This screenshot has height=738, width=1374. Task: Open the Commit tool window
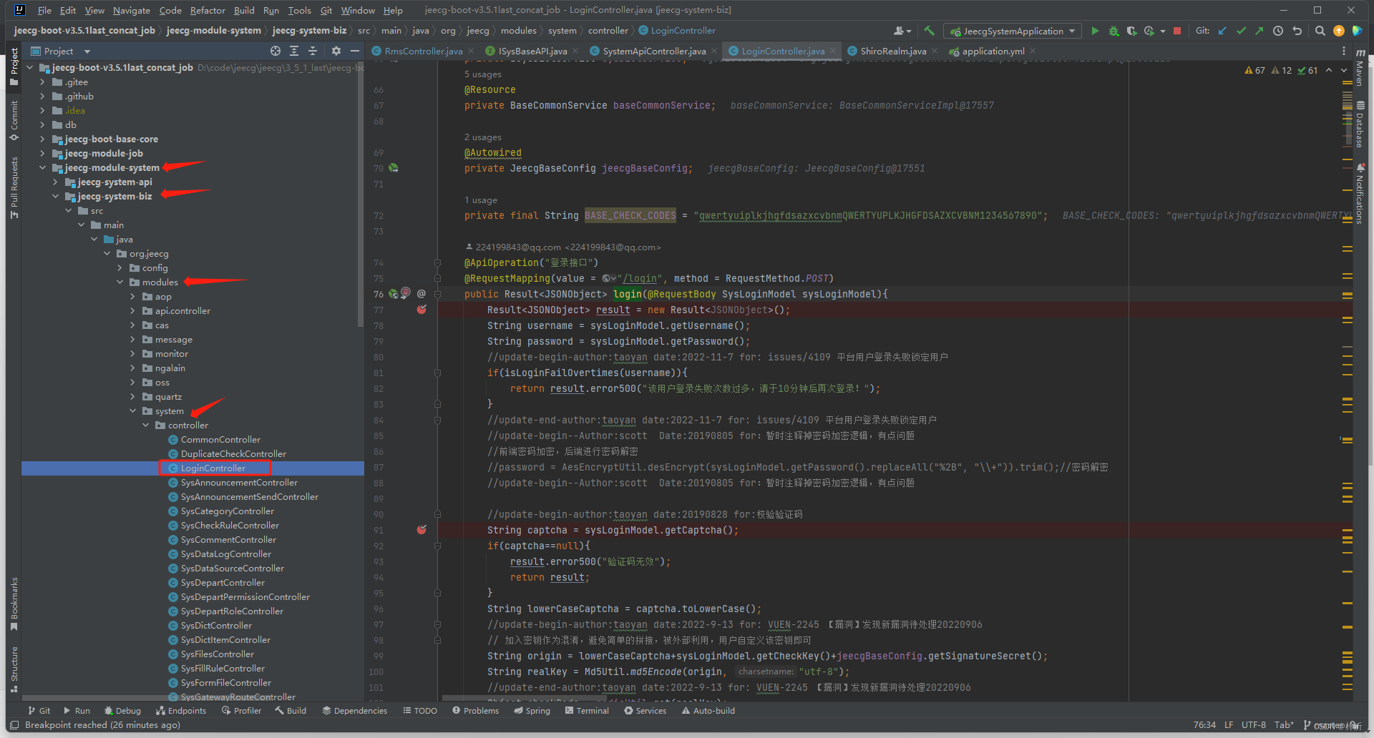(14, 120)
